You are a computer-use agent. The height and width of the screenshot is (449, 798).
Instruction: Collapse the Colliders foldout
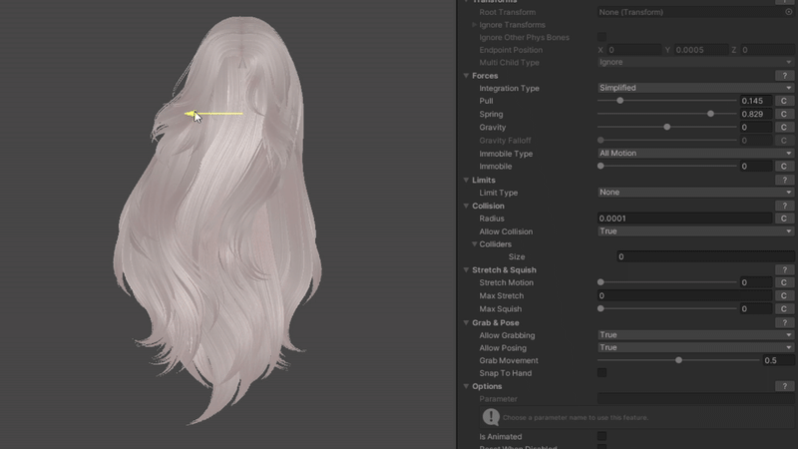pyautogui.click(x=475, y=244)
